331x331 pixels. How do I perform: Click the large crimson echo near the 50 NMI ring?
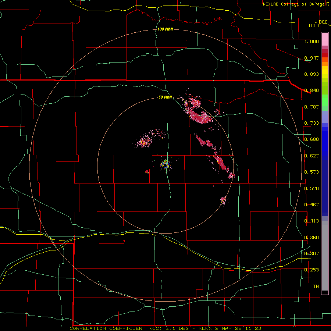[199, 117]
